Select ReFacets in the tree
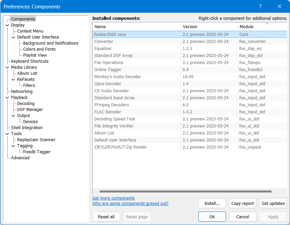Screen dimensions: 290x225 (26, 79)
